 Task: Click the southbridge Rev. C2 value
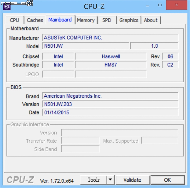(170, 65)
